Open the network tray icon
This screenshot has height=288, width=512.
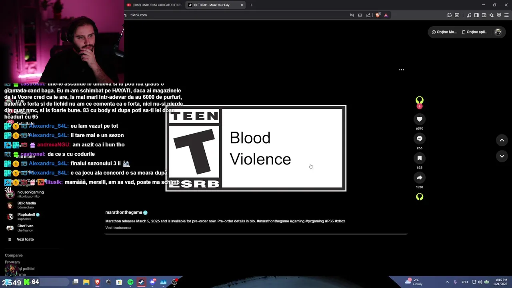[474, 282]
